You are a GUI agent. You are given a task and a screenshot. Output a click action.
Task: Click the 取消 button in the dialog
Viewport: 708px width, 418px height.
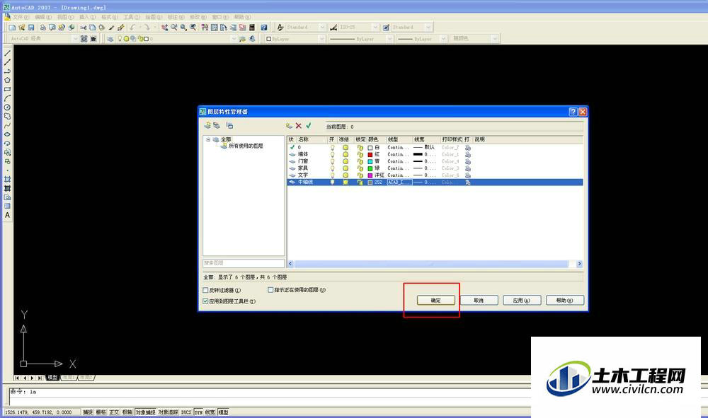[x=479, y=301]
